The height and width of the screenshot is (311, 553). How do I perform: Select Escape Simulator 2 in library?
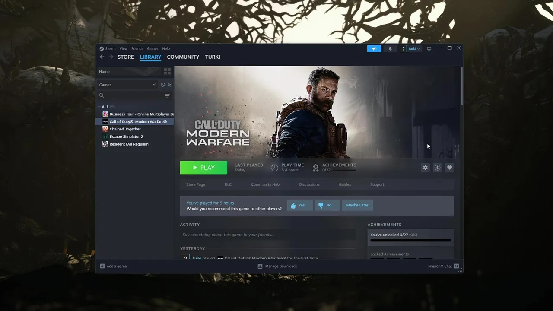pyautogui.click(x=135, y=136)
